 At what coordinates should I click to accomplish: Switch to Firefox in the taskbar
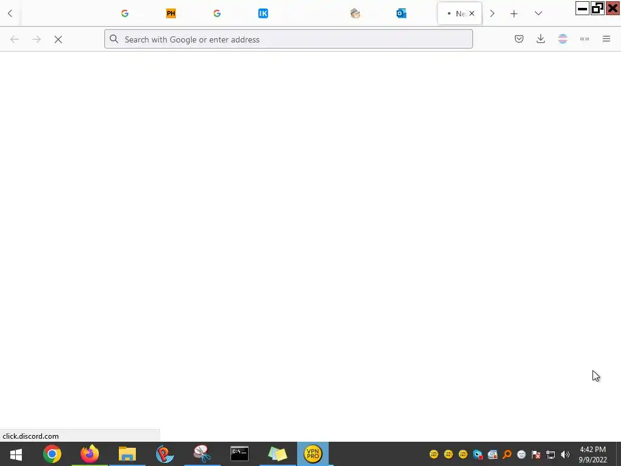pos(90,454)
